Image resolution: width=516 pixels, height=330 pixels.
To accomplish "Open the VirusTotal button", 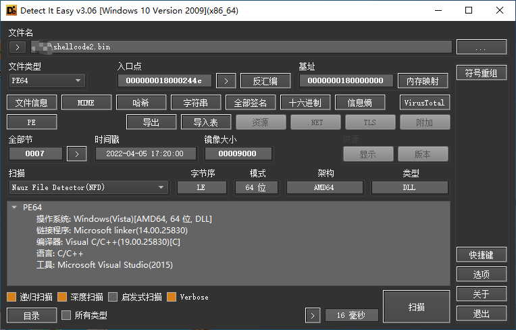I will (x=425, y=103).
